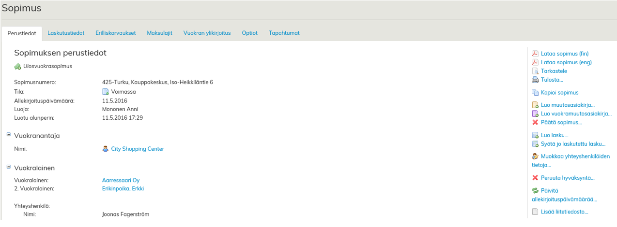Open the Erilliskorvaukset tab

116,33
